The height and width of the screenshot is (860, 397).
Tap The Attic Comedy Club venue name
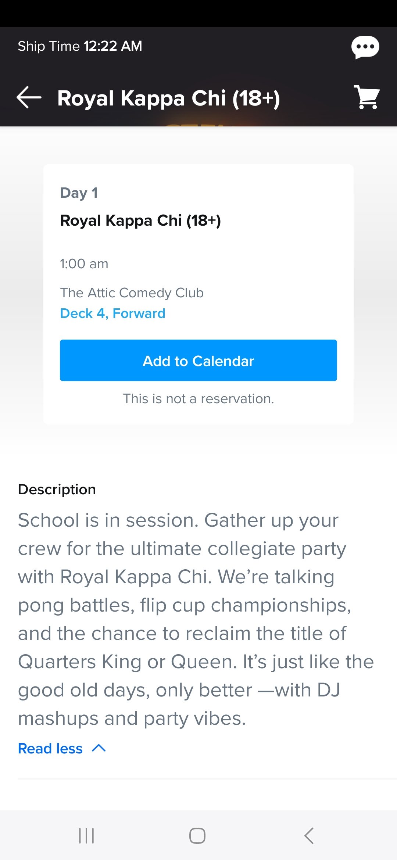(x=132, y=293)
